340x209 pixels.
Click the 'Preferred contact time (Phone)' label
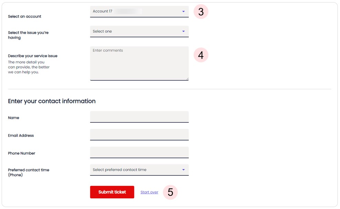click(29, 172)
